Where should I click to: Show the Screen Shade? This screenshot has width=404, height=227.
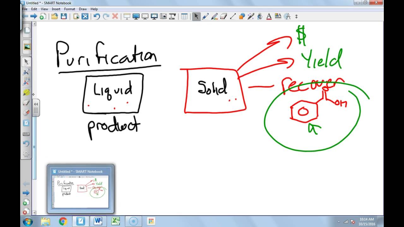click(x=127, y=16)
